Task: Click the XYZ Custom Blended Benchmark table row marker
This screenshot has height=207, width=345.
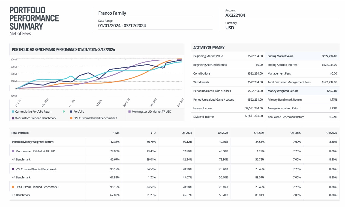Action: (x=13, y=169)
